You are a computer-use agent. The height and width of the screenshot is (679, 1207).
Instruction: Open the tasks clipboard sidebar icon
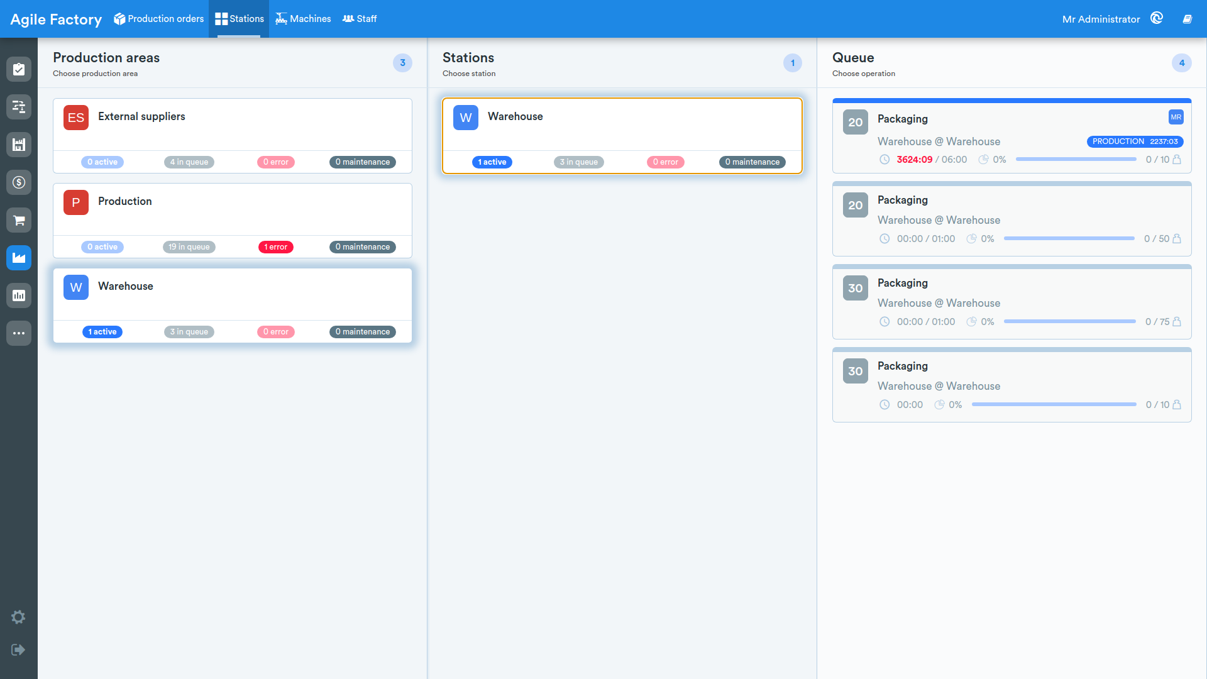tap(19, 69)
